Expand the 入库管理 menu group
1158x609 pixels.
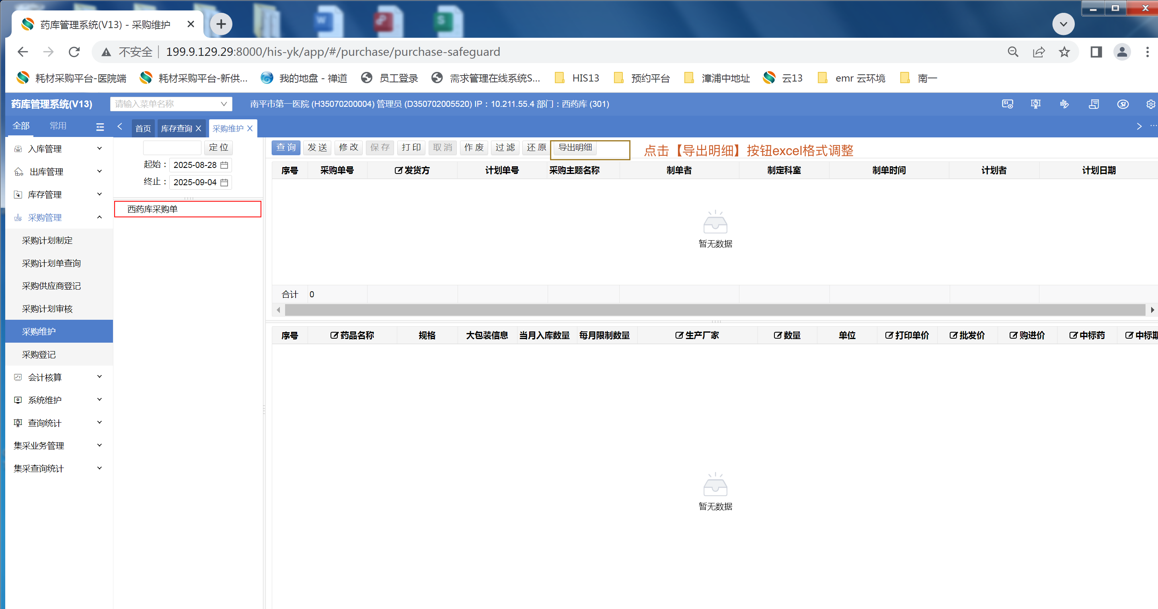pos(58,149)
